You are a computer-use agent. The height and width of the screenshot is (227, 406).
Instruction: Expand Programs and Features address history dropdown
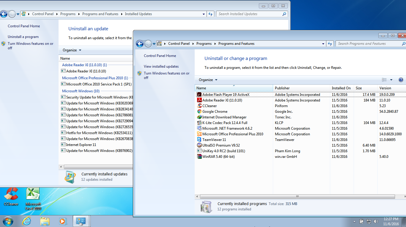pyautogui.click(x=323, y=44)
